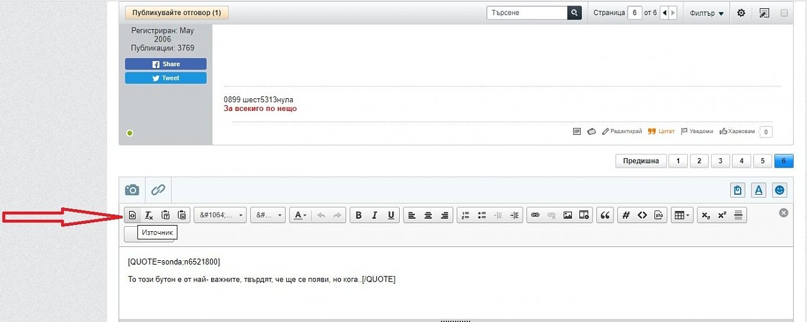This screenshot has height=322, width=807.
Task: Go to page 3 in pagination
Action: point(720,161)
